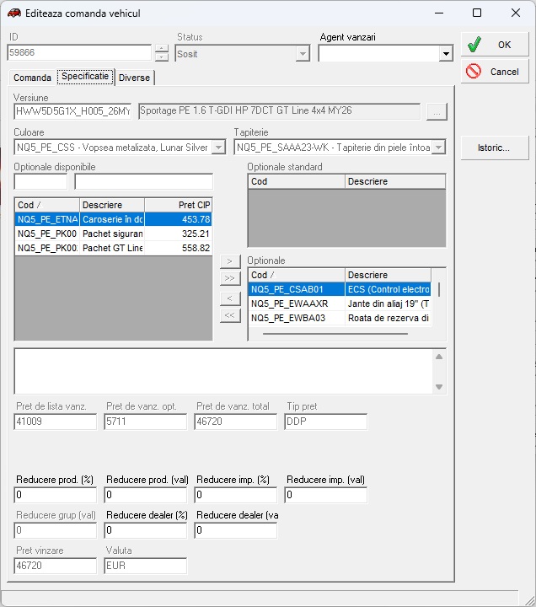
Task: Switch to the Comanda tab
Action: [x=33, y=78]
